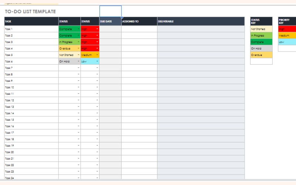The width and height of the screenshot is (296, 185).
Task: Open Task 7 status dropdown arrow
Action: [x=78, y=68]
